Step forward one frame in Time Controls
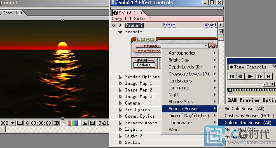 click(260, 77)
